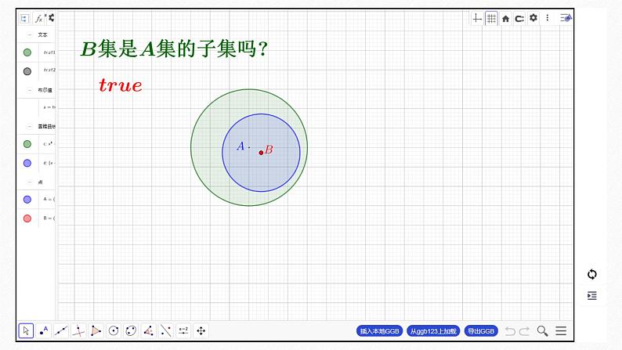
Task: Select the Line through two points tool
Action: [x=61, y=330]
